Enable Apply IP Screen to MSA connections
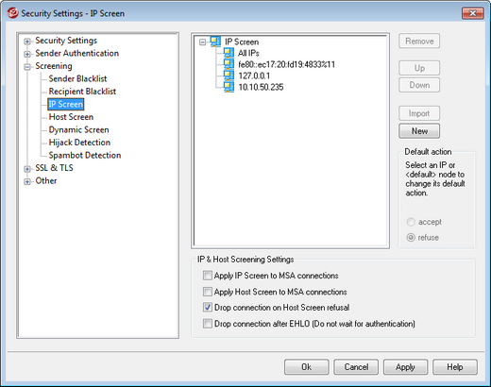 pyautogui.click(x=208, y=276)
